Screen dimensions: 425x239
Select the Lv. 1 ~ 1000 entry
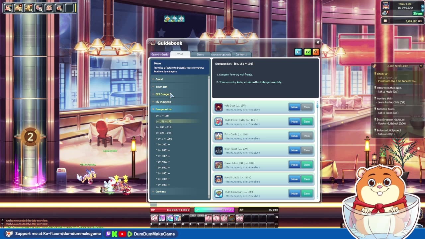[164, 139]
